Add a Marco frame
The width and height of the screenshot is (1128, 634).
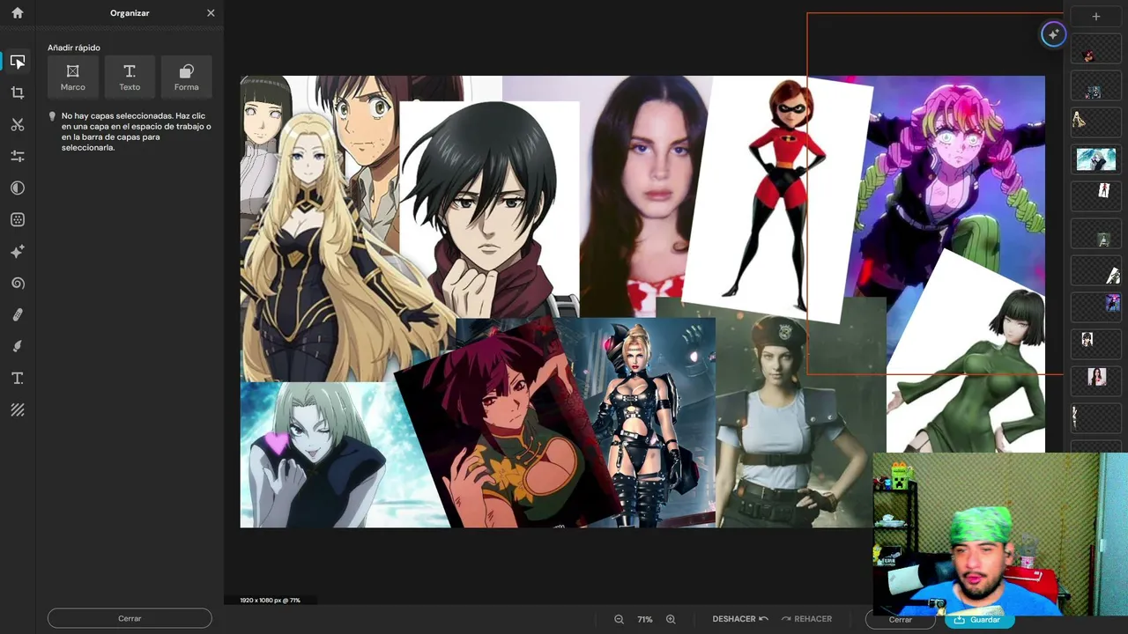pyautogui.click(x=73, y=76)
